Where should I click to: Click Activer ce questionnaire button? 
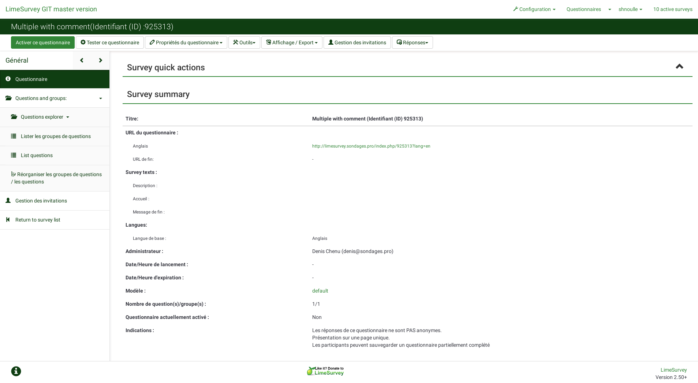43,42
